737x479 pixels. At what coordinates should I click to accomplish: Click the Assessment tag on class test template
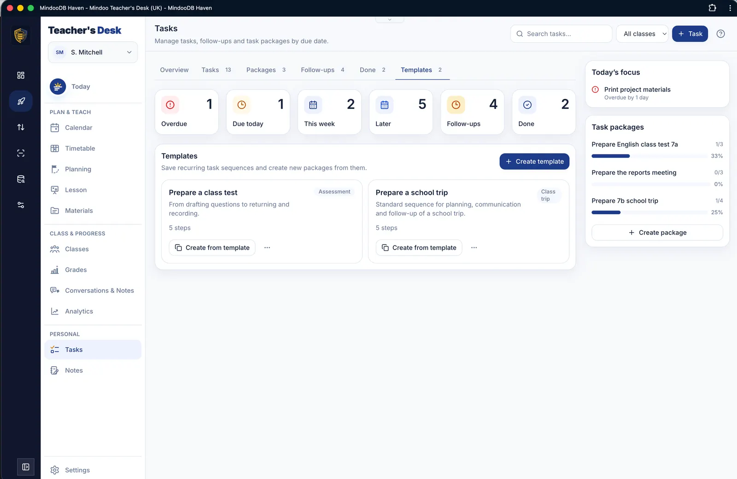(334, 192)
